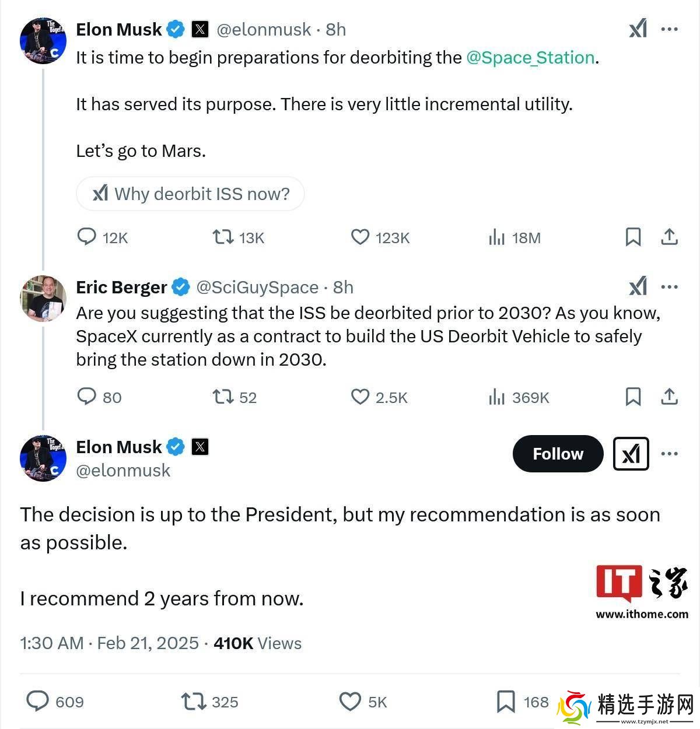Reply to Elon Musk's deorbit post
Viewport: 700px width, 729px height.
coord(87,237)
